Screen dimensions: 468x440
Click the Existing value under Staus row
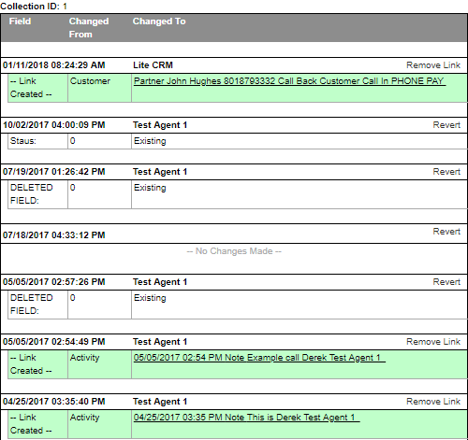(x=150, y=141)
